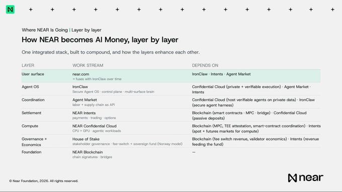
Task: Select the 'Governance + Economics' layer cell
Action: point(34,142)
